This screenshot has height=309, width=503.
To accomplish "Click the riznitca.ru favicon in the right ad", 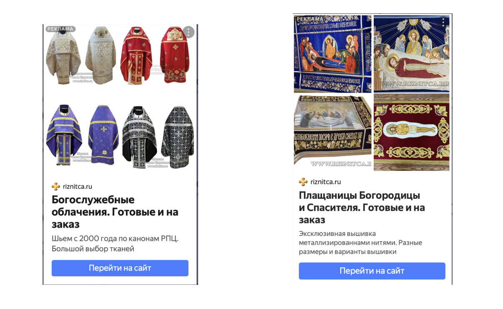I will (x=303, y=182).
